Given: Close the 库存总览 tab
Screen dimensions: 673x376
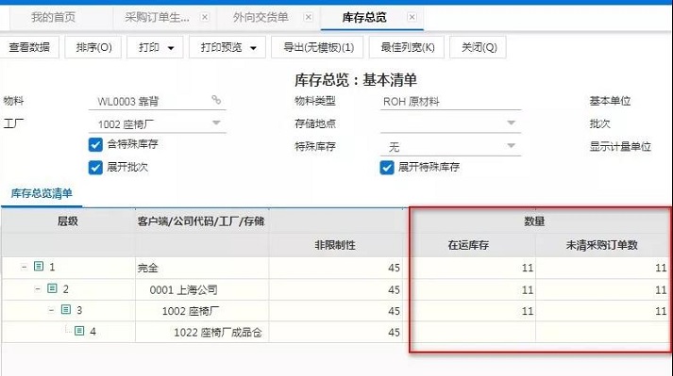Looking at the screenshot, I should [x=412, y=17].
